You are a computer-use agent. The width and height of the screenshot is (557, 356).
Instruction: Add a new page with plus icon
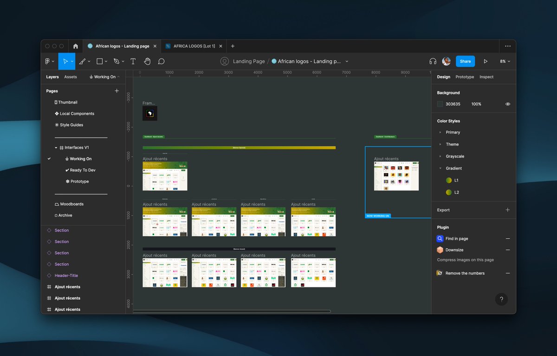[117, 91]
